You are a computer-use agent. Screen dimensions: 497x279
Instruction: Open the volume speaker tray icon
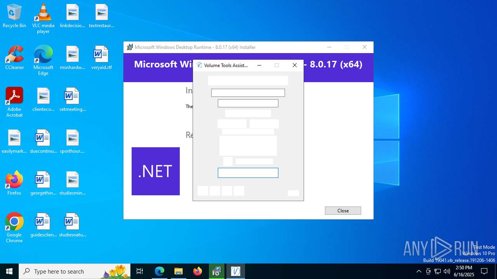[x=447, y=271]
